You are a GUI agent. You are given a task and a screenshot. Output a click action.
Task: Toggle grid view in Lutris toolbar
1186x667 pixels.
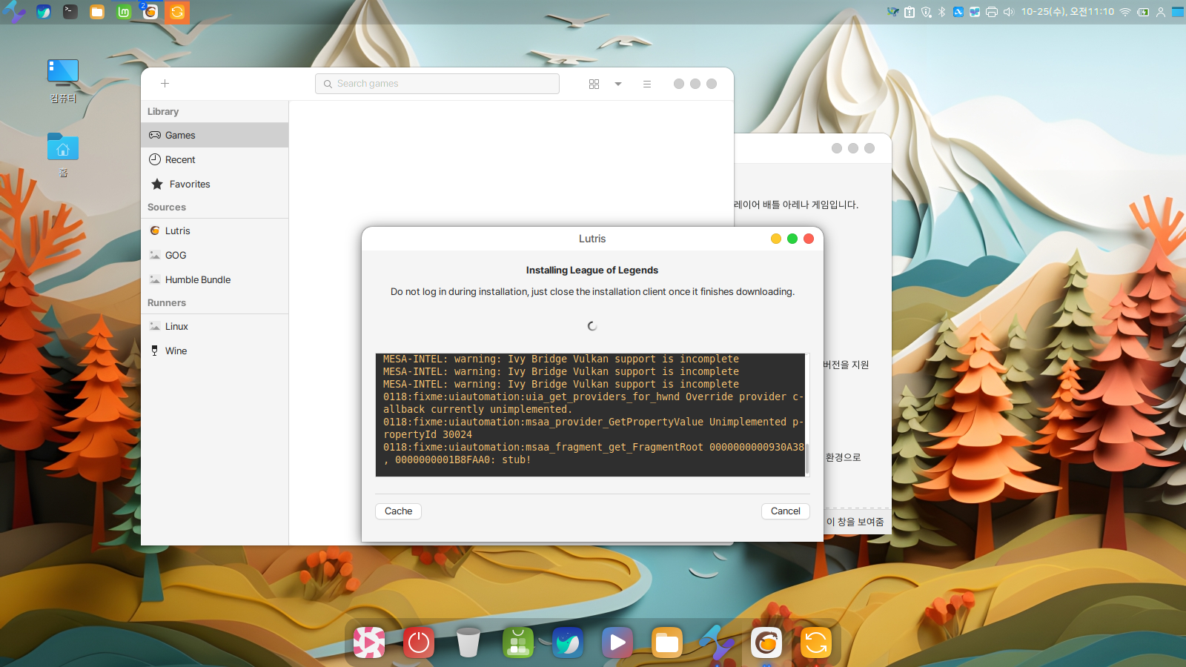pos(594,84)
